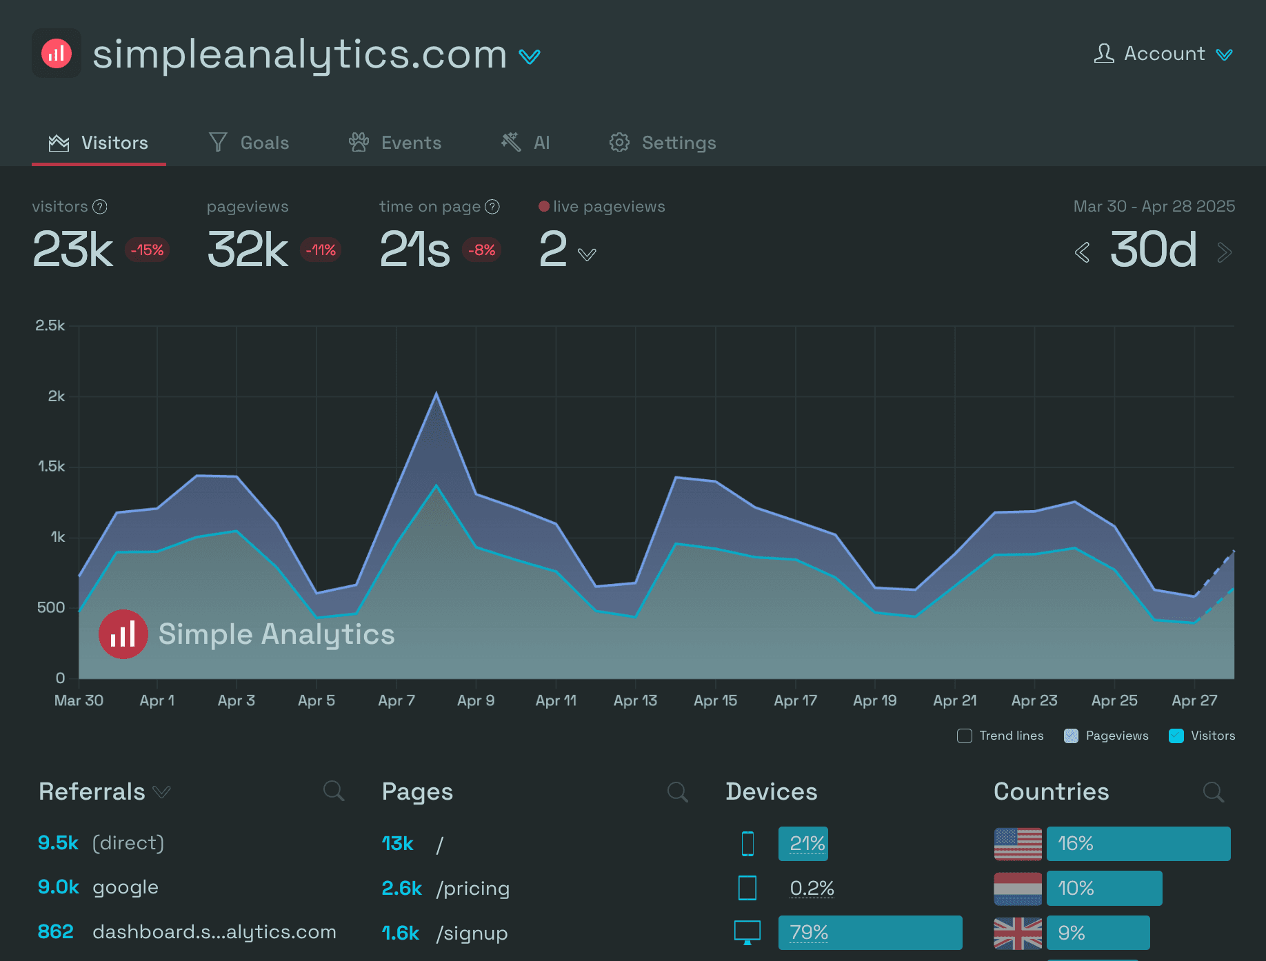Viewport: 1266px width, 961px height.
Task: Select the Visitors chart icon
Action: point(59,143)
